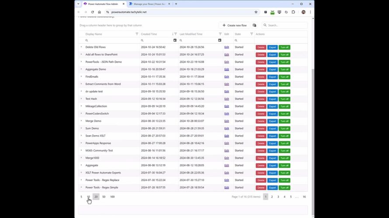Expand Delete Old Flows row

point(81,47)
